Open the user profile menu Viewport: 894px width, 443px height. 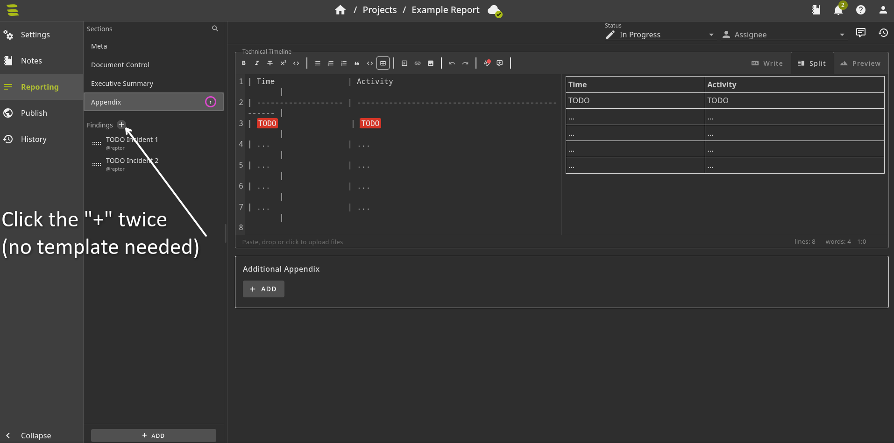[x=883, y=10]
